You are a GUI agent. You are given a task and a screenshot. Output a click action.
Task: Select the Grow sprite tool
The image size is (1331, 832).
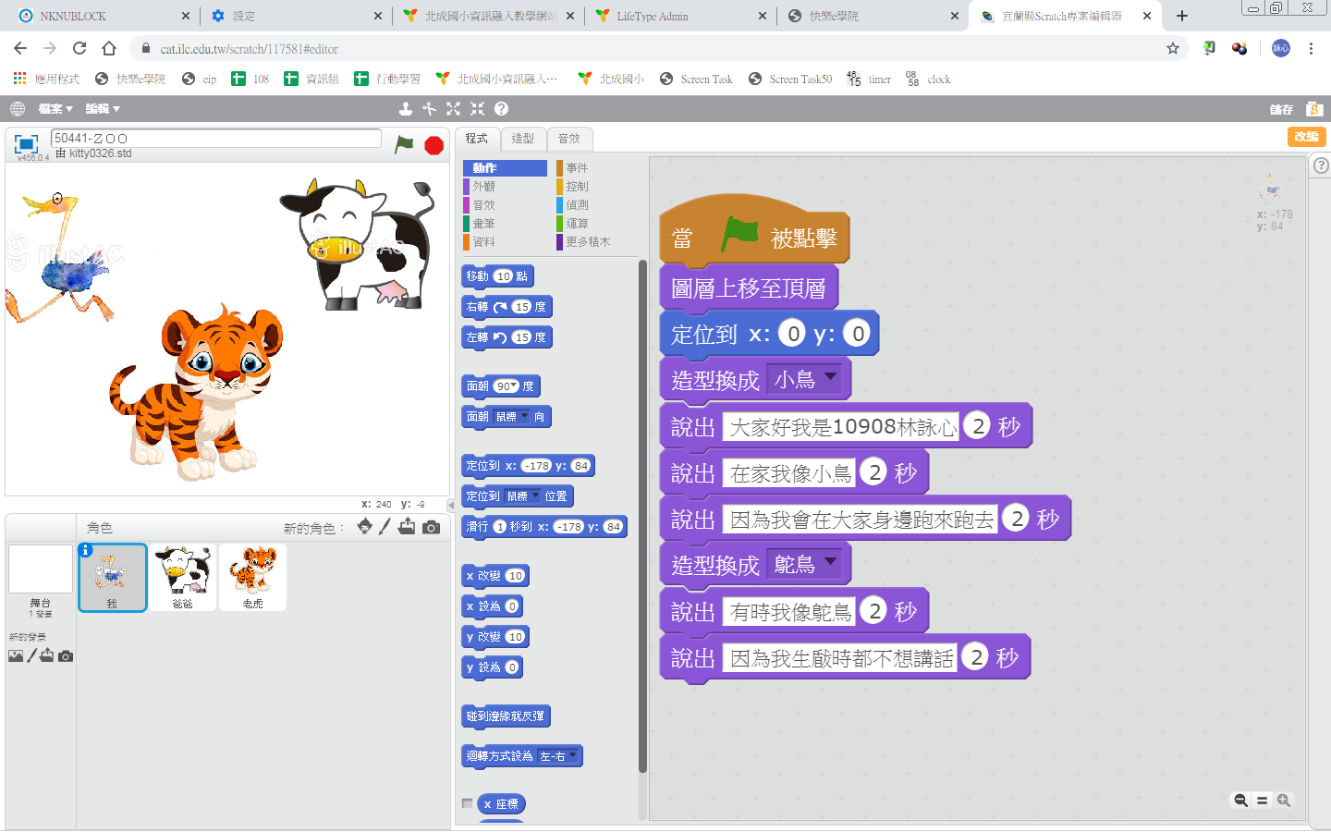(x=453, y=109)
